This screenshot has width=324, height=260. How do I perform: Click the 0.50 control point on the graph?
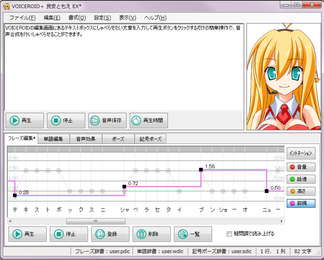click(x=266, y=191)
